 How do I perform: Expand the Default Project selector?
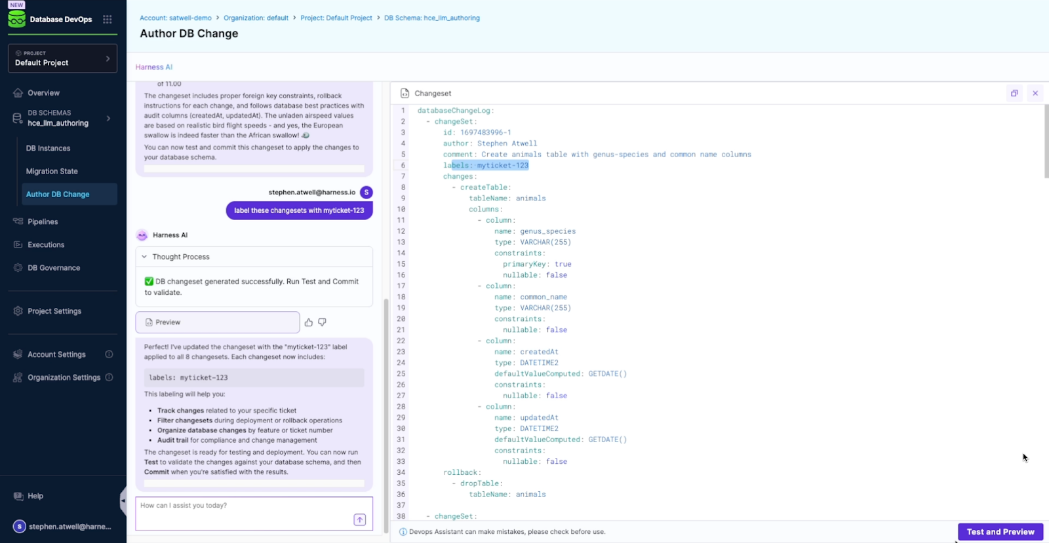(63, 58)
